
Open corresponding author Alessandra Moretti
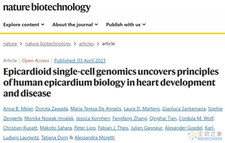coord(94,138)
